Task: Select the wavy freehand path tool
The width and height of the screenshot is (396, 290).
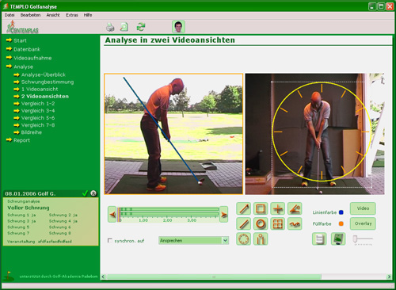Action: [295, 223]
